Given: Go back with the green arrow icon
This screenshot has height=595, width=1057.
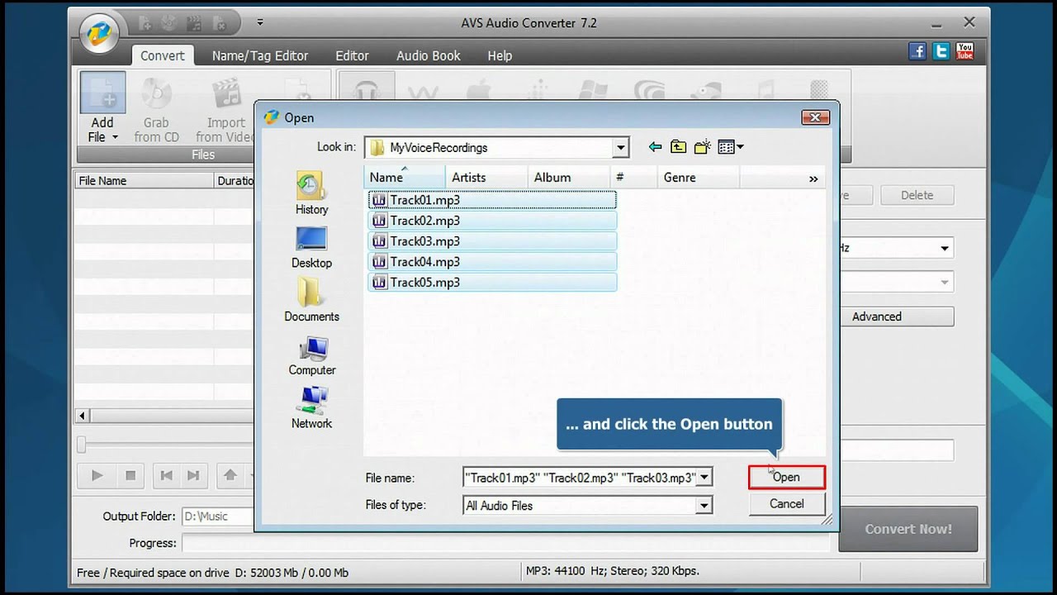Looking at the screenshot, I should pyautogui.click(x=655, y=147).
